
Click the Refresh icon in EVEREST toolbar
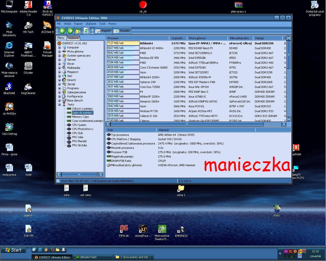(x=86, y=31)
